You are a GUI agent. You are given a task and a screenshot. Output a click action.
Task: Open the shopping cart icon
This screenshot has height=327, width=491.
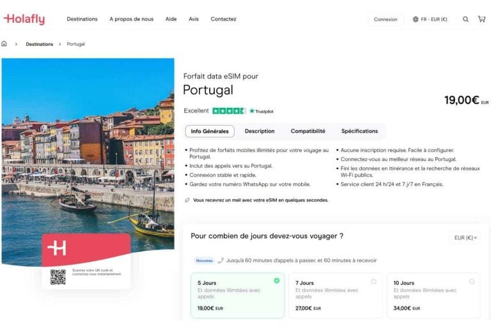point(481,19)
